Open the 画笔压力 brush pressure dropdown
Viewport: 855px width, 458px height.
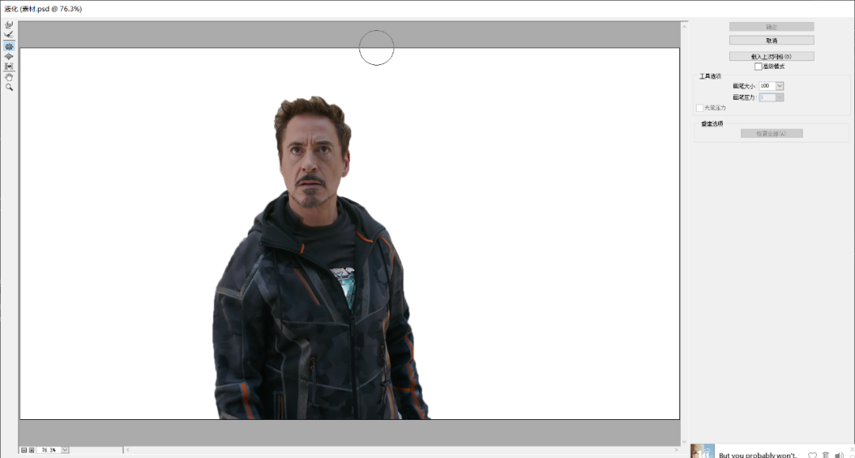780,97
